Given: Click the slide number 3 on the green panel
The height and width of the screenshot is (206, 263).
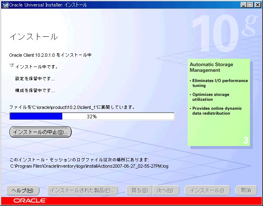Looking at the screenshot, I should tap(245, 140).
